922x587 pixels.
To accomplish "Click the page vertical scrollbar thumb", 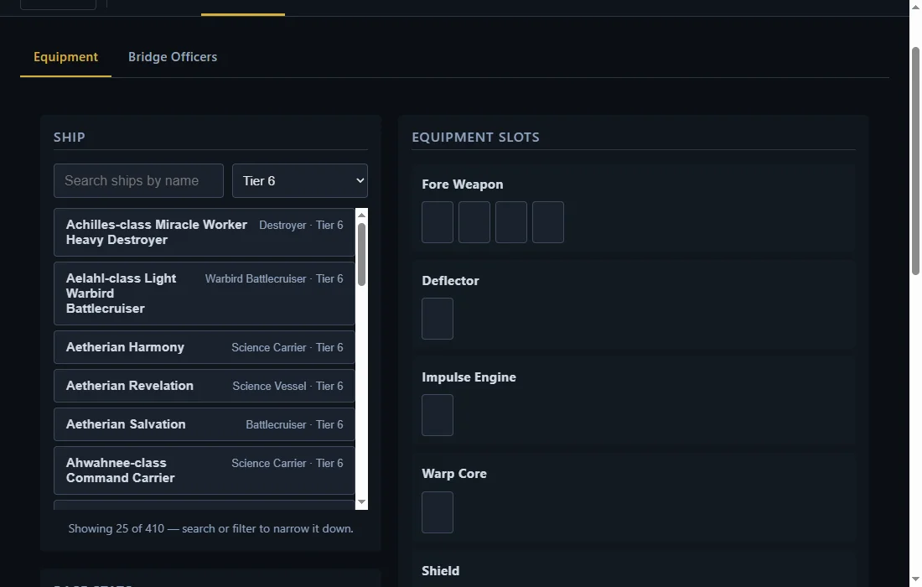I will click(915, 160).
